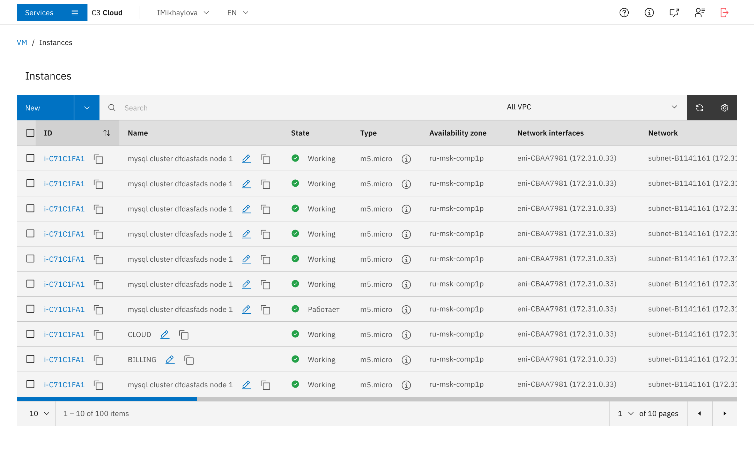The height and width of the screenshot is (471, 754).
Task: Sort the table by ID column
Action: 106,133
